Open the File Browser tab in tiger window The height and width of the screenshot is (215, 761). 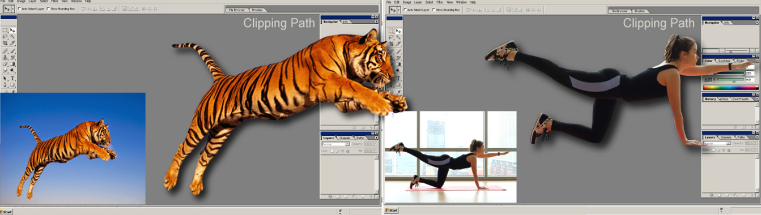pyautogui.click(x=237, y=10)
